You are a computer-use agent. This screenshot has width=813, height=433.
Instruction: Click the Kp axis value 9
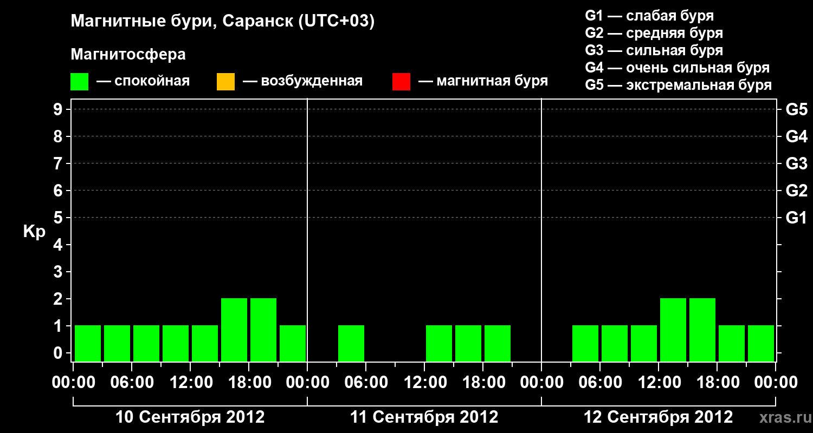(59, 109)
